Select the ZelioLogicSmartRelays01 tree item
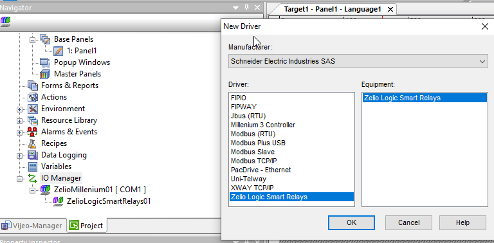Screen dimensions: 494x243 pos(109,201)
